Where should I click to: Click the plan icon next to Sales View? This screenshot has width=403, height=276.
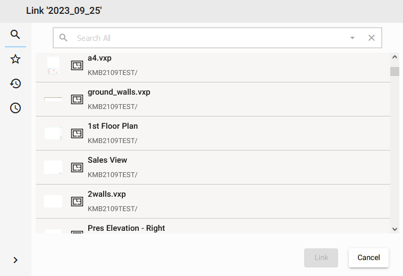(x=78, y=168)
